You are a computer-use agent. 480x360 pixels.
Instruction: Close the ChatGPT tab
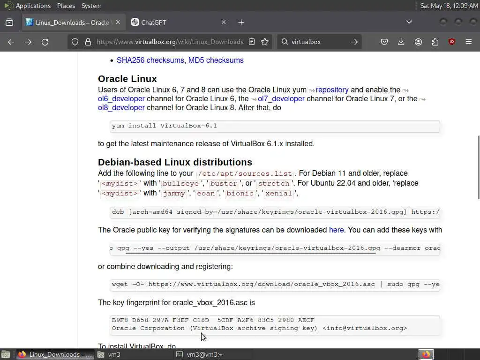(x=224, y=22)
